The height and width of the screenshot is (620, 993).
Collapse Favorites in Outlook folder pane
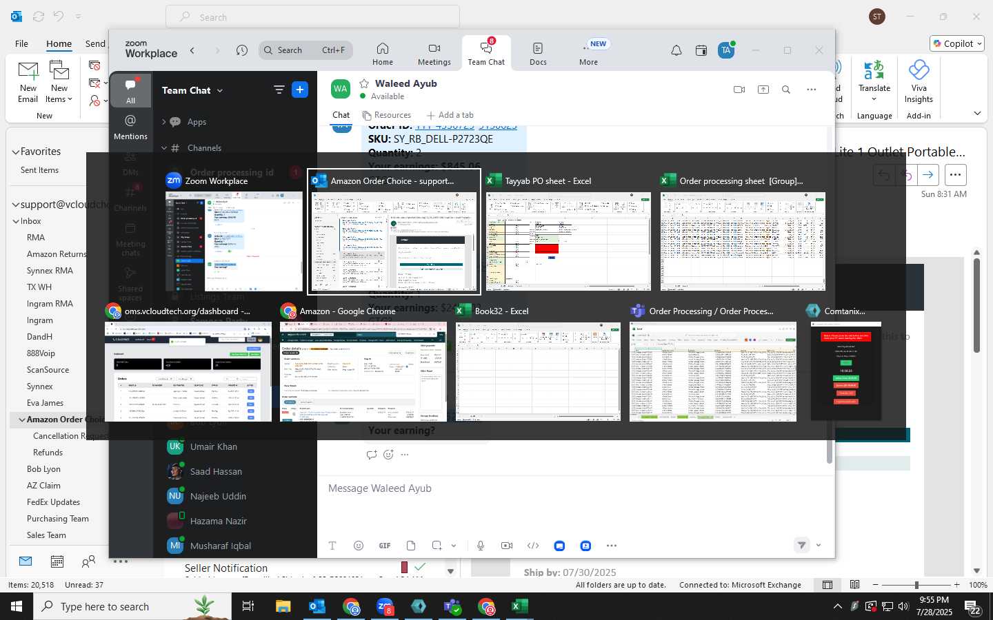pos(15,152)
